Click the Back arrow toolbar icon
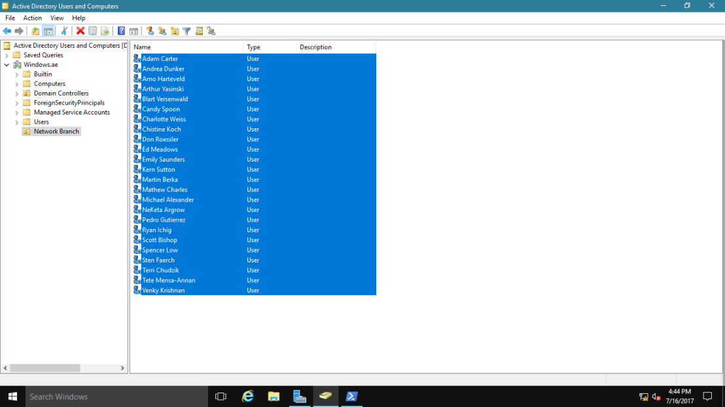The image size is (725, 407). [x=7, y=31]
